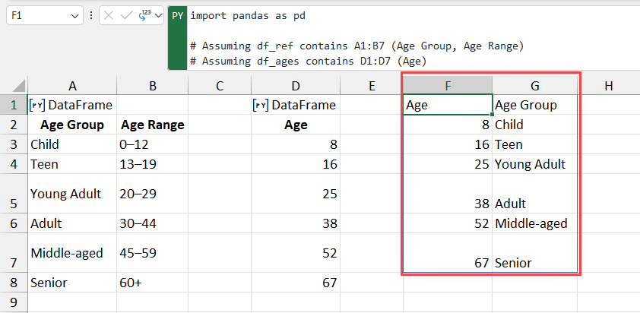
Task: Select cell A6 containing 'Adult'
Action: coord(72,223)
